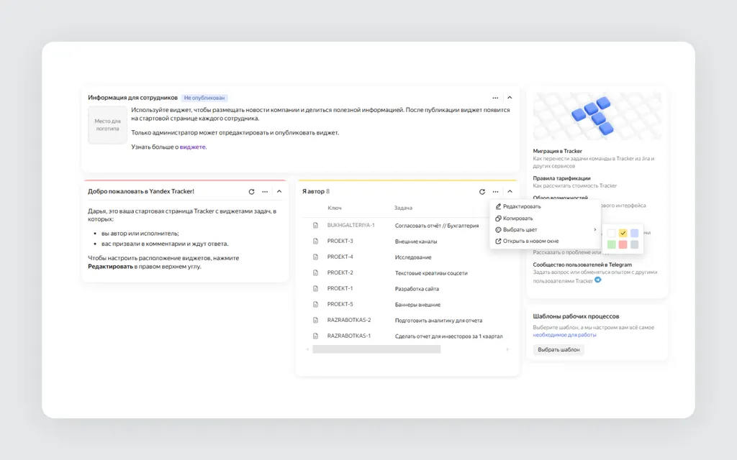Collapse the 'Я автор' widget
Screen dimensions: 737x460
[x=510, y=191]
